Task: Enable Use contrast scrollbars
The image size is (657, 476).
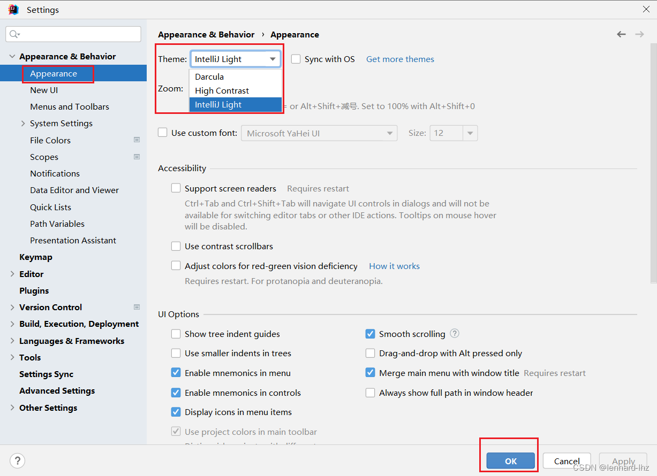Action: tap(176, 246)
